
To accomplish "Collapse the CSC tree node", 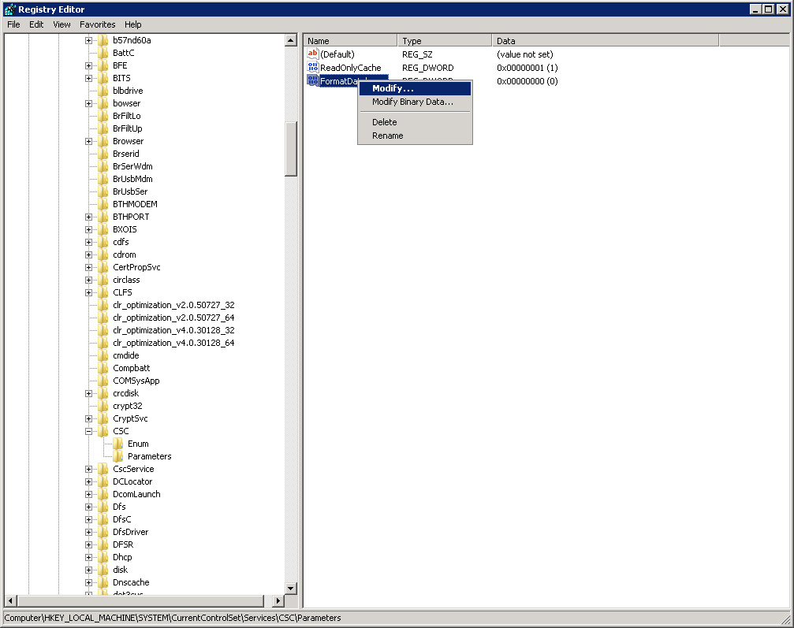I will 88,431.
